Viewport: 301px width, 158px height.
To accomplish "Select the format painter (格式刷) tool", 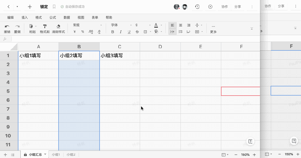I will pyautogui.click(x=45, y=26).
